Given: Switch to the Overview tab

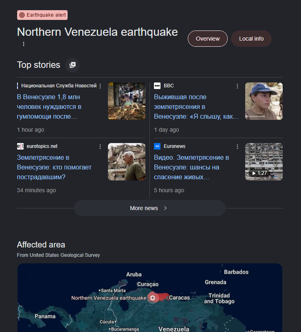Looking at the screenshot, I should [x=208, y=39].
